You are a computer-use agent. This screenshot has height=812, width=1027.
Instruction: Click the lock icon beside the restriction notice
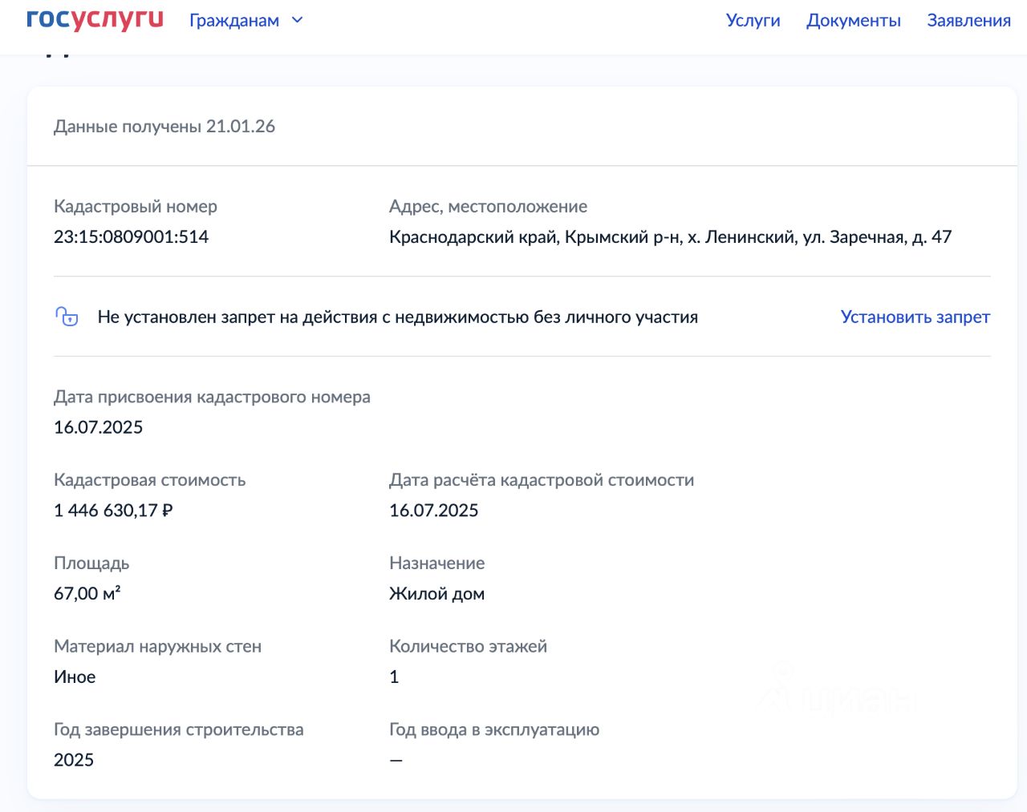coord(67,317)
